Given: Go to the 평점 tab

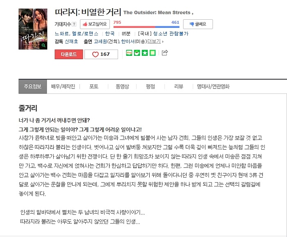Looking at the screenshot, I should 150,87.
